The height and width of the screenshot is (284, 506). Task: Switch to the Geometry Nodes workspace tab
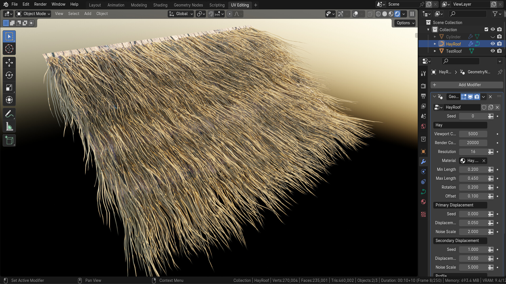tap(188, 5)
